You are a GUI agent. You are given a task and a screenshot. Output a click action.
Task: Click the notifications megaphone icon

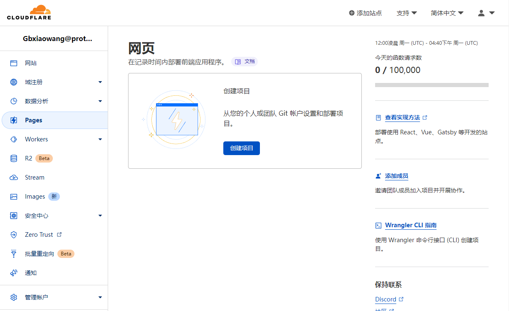(14, 273)
